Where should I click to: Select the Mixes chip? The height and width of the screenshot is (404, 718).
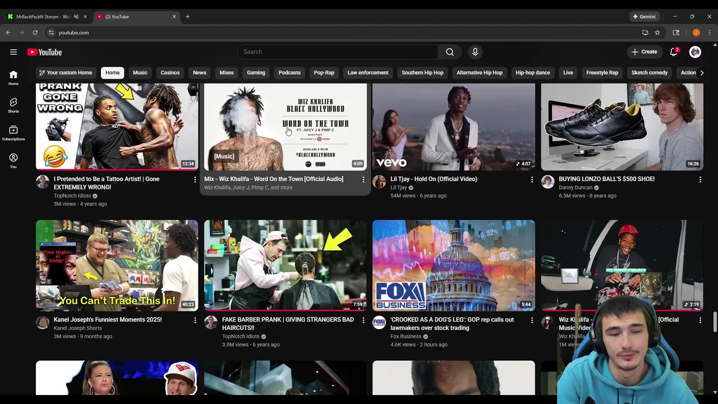click(227, 72)
